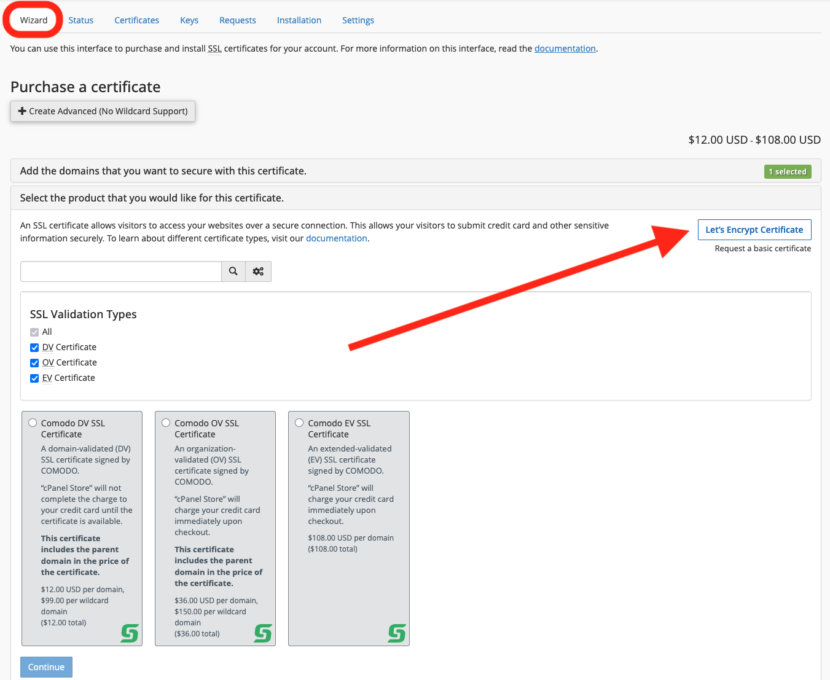The width and height of the screenshot is (830, 680).
Task: Focus the product search input field
Action: (x=121, y=272)
